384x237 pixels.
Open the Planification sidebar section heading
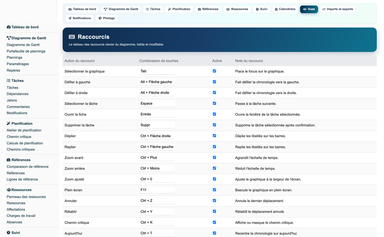tap(20, 123)
